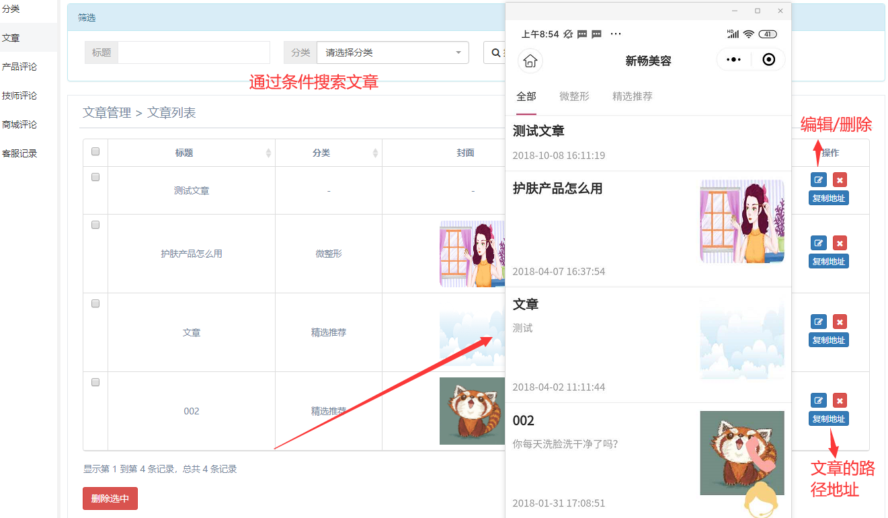The height and width of the screenshot is (518, 888).
Task: Click the 微整形 category cell in the table
Action: click(x=329, y=254)
